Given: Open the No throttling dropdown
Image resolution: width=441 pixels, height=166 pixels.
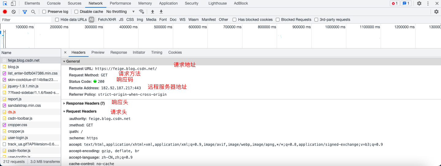Looking at the screenshot, I should coord(120,12).
